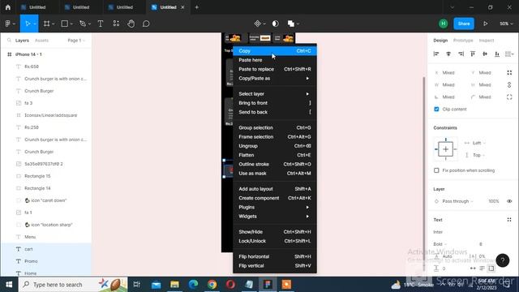Switch to the Assets tab
Image resolution: width=519 pixels, height=292 pixels.
click(41, 41)
